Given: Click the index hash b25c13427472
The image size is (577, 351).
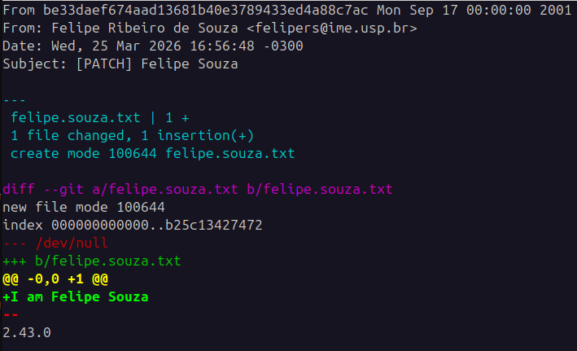Looking at the screenshot, I should pos(213,225).
